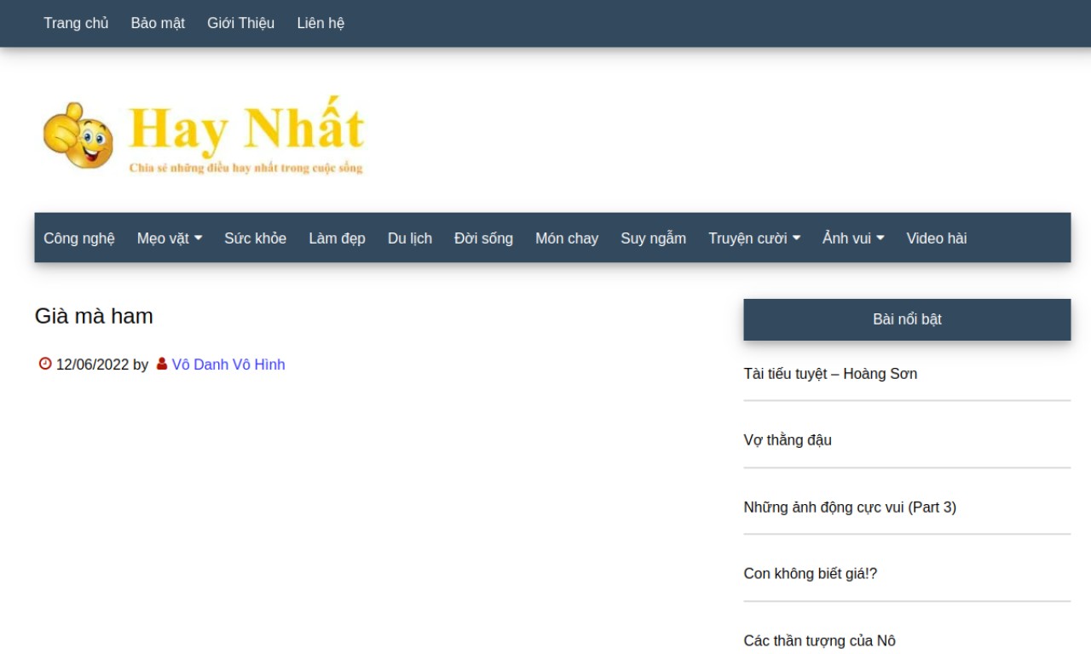Image resolution: width=1091 pixels, height=654 pixels.
Task: Open the Video hài category
Action: tap(936, 238)
